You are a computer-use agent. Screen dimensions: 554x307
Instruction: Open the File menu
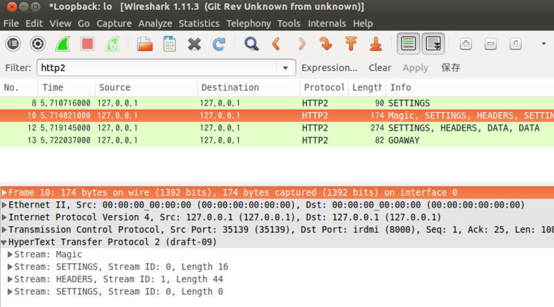click(11, 24)
